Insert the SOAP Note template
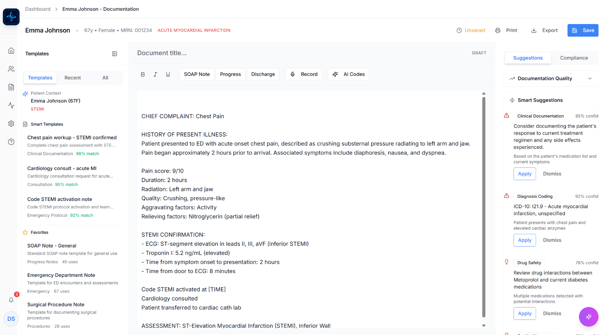The image size is (606, 335). [197, 74]
